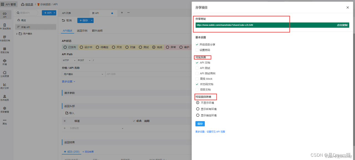Screen dimensions: 355x160
Task: Enable the 设置密码 checkbox
Action: pos(197,50)
